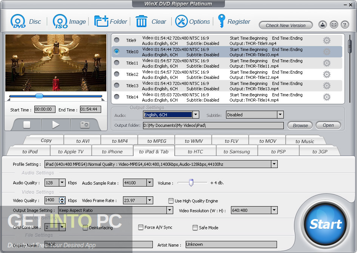Click the Register key icon
The image size is (357, 253).
coord(221,21)
